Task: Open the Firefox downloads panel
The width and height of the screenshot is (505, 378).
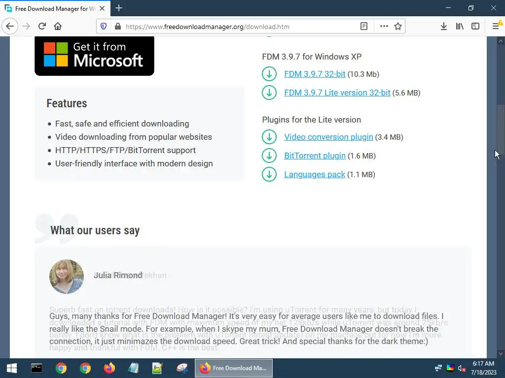Action: click(x=444, y=27)
